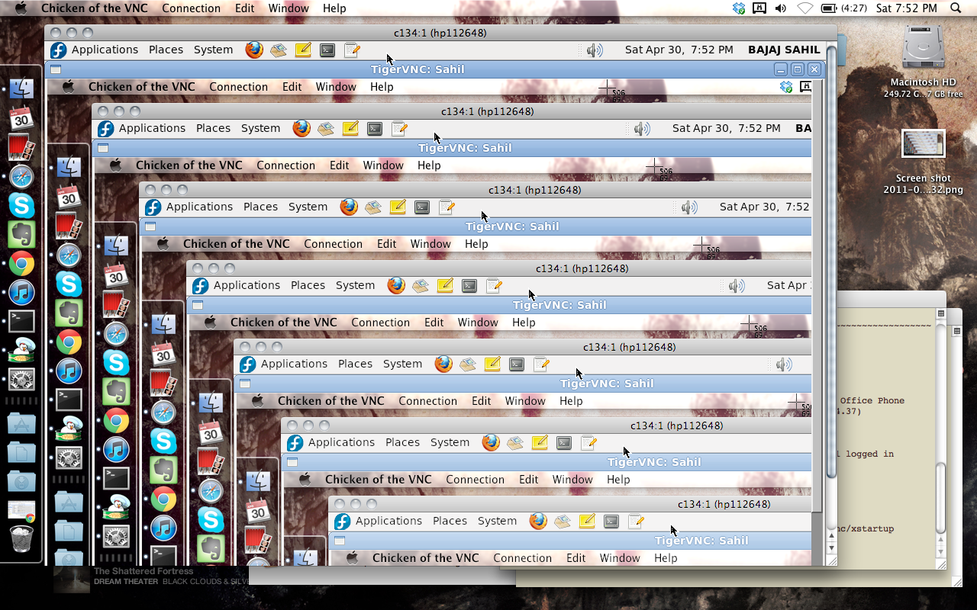Open the Applications menu on the GNOME panel
This screenshot has height=610, width=977.
[105, 50]
